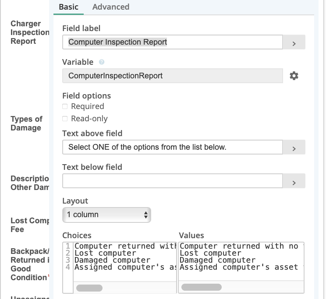Screen dimensions: 326x299
Task: Click the Variable name input field
Action: click(172, 76)
